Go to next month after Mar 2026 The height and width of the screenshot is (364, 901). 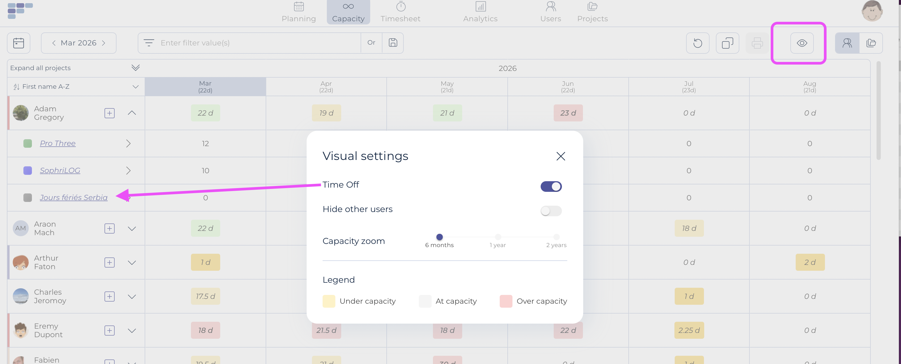pyautogui.click(x=104, y=43)
